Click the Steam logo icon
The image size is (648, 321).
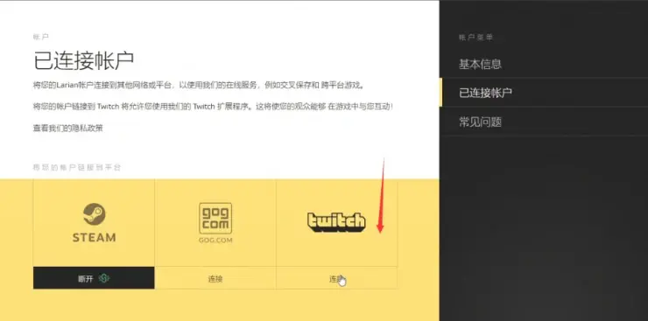click(94, 214)
